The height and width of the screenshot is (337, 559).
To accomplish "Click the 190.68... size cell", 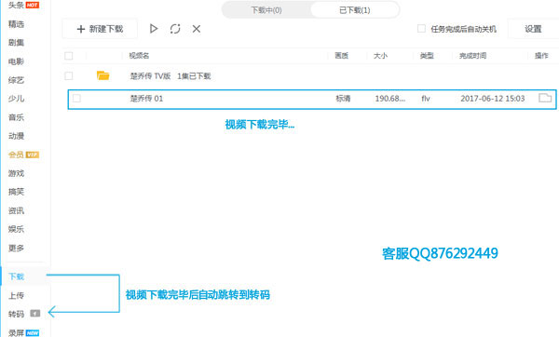I will [390, 99].
